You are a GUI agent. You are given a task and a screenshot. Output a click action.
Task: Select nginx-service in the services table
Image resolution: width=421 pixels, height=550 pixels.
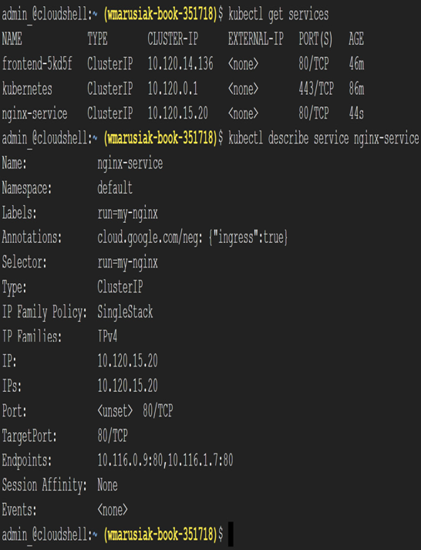coord(35,113)
